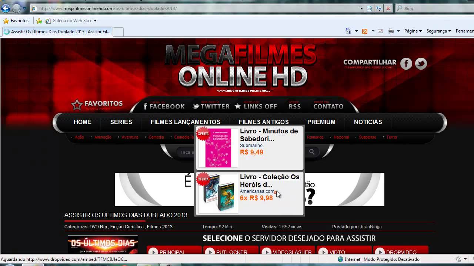Screen dimensions: 474x266
Task: Open the Facebook link in header bar
Action: (x=164, y=106)
